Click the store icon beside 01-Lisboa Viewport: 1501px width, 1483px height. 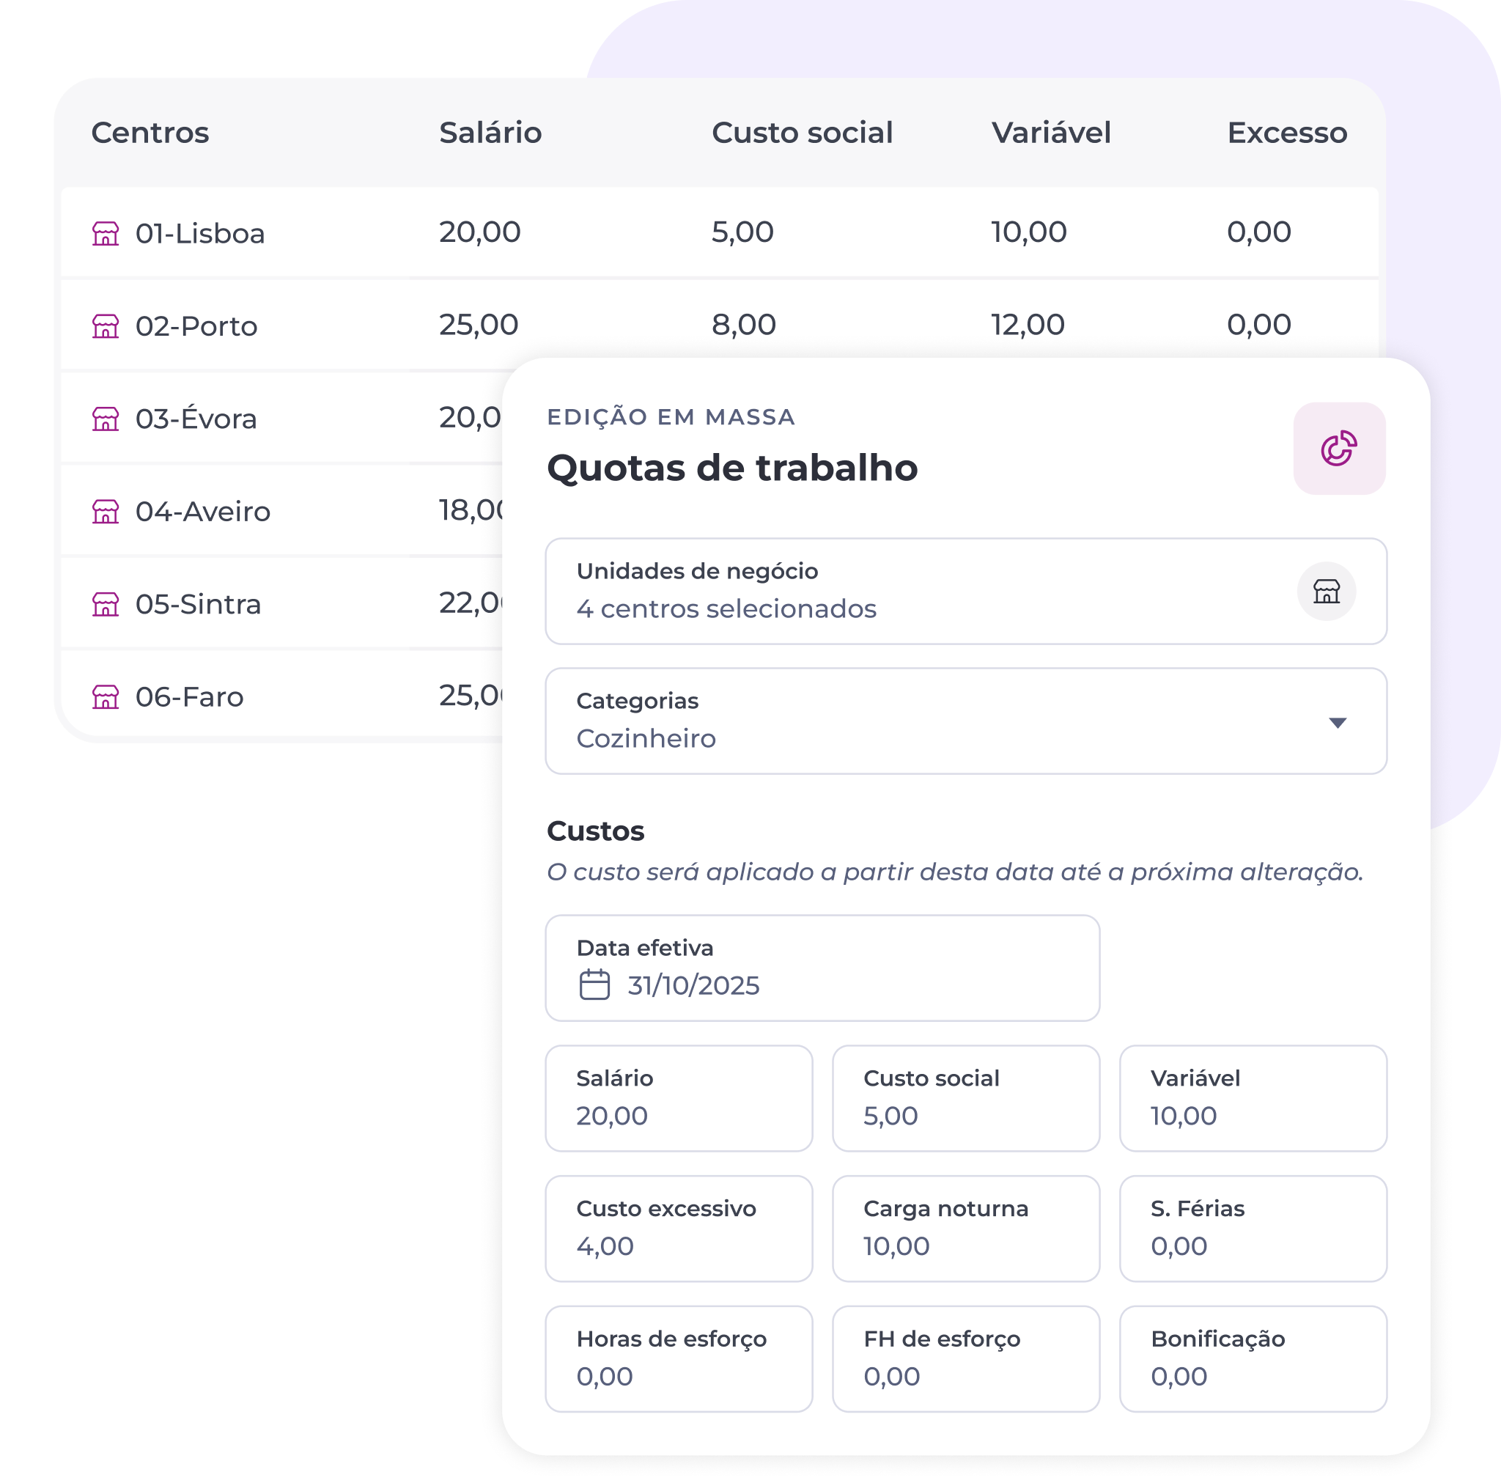click(x=106, y=233)
